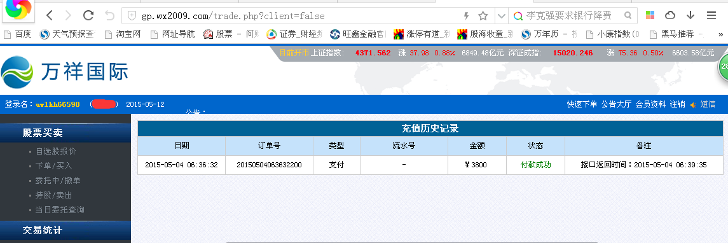Open the 万年历 bookmark
Screen dimensions: 728x243
(x=549, y=34)
